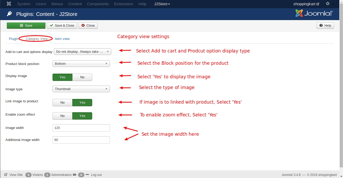The width and height of the screenshot is (343, 178).
Task: Switch to the Plugin tab
Action: (14, 39)
